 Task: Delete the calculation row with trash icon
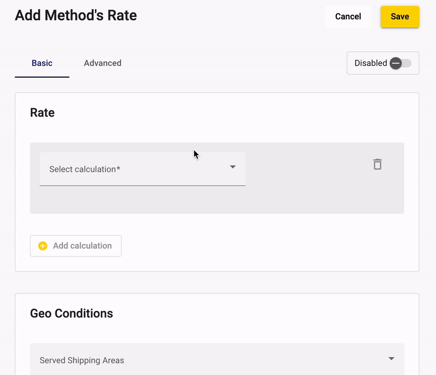click(x=377, y=164)
